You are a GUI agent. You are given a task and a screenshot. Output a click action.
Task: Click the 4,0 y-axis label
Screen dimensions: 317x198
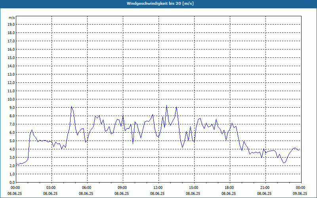point(12,149)
